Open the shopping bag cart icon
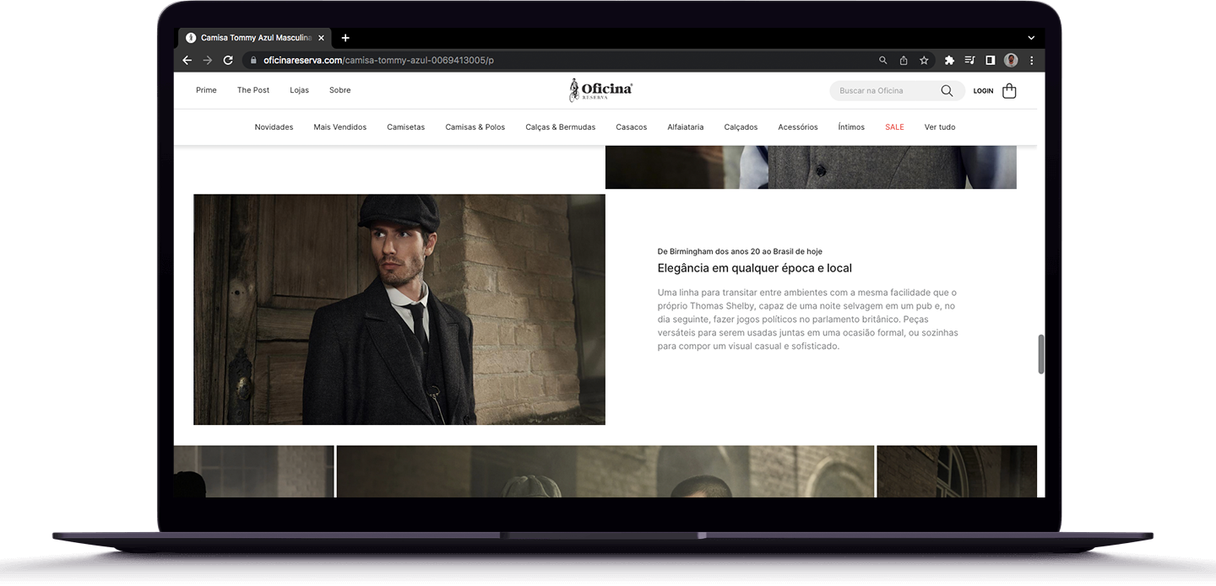The width and height of the screenshot is (1216, 586). pos(1008,90)
